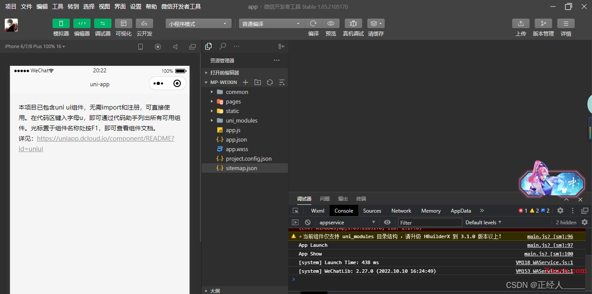Image resolution: width=592 pixels, height=294 pixels.
Task: Open the 普通编译 compile mode dropdown
Action: tap(271, 24)
